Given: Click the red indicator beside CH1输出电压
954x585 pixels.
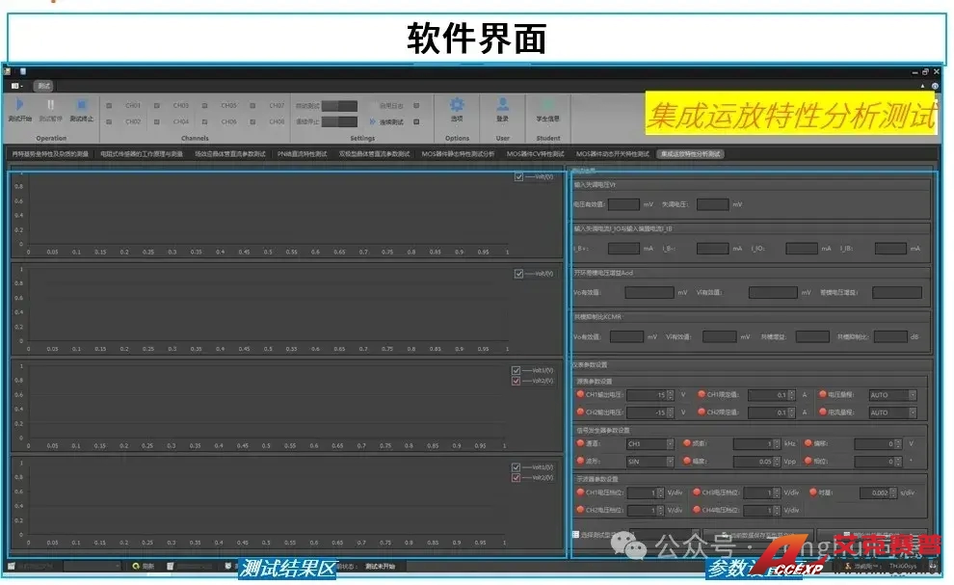Looking at the screenshot, I should (579, 394).
